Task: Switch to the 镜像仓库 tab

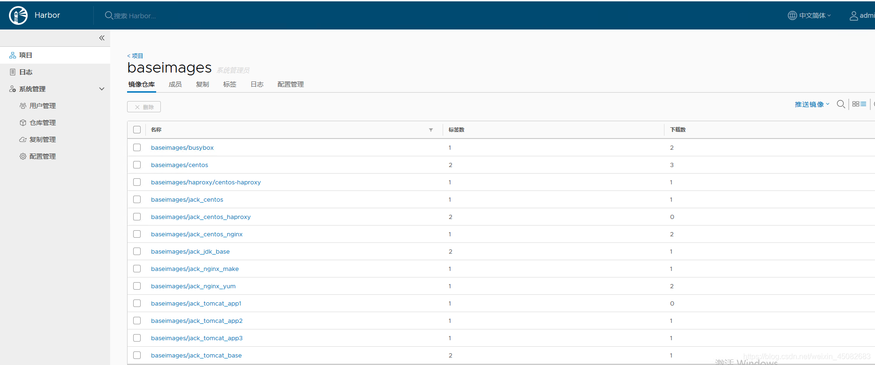Action: [142, 84]
